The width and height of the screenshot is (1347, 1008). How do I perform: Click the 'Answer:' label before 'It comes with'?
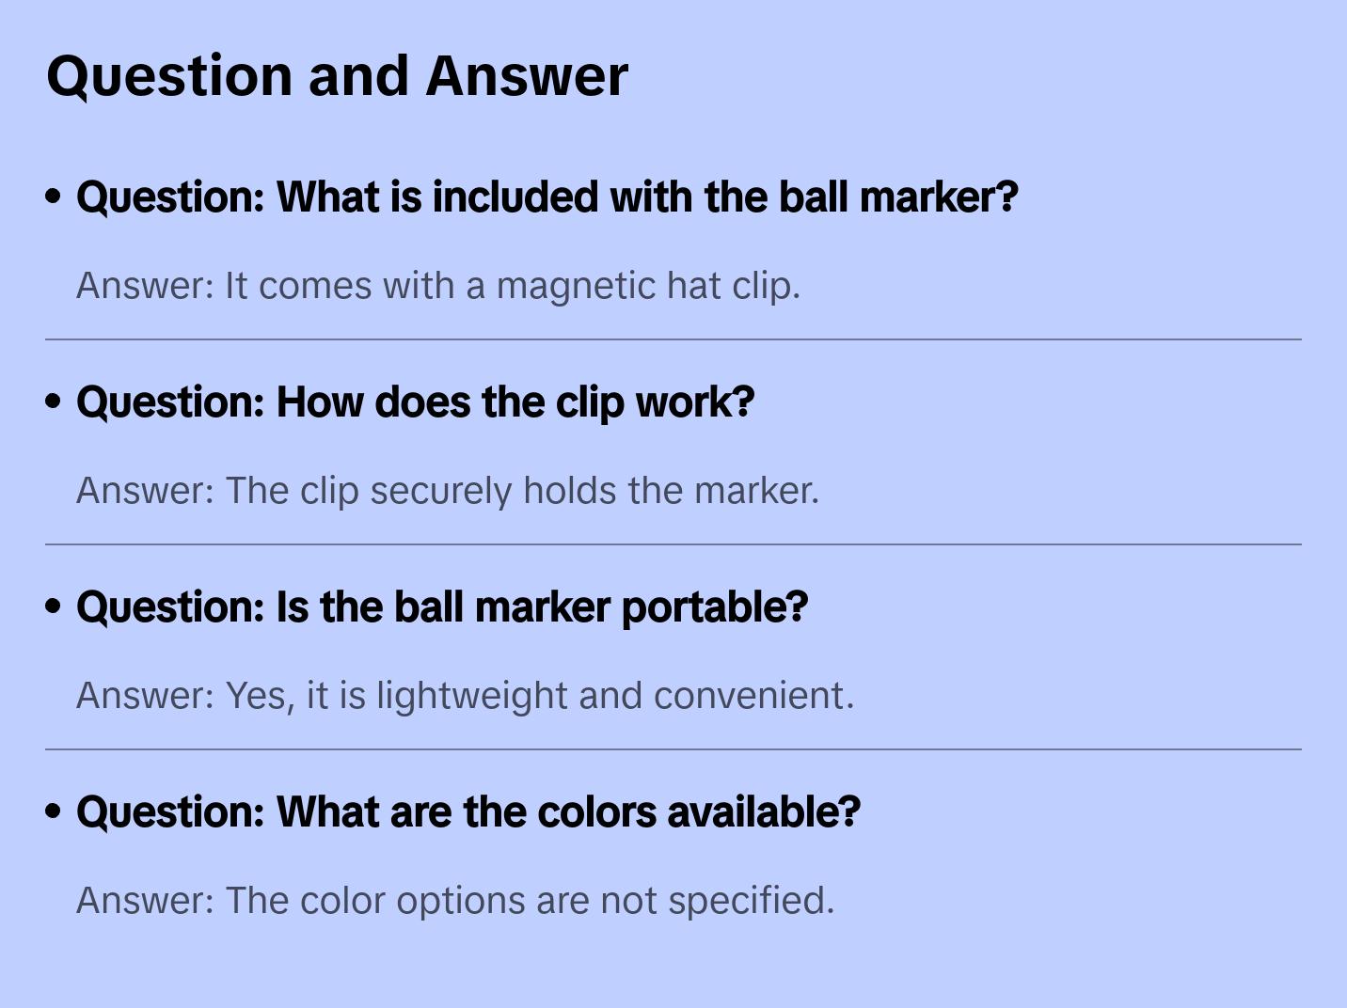(146, 286)
